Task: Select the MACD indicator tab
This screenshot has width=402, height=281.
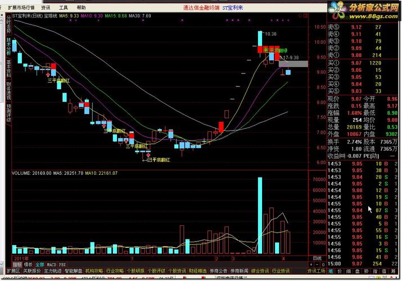Action: [x=51, y=264]
